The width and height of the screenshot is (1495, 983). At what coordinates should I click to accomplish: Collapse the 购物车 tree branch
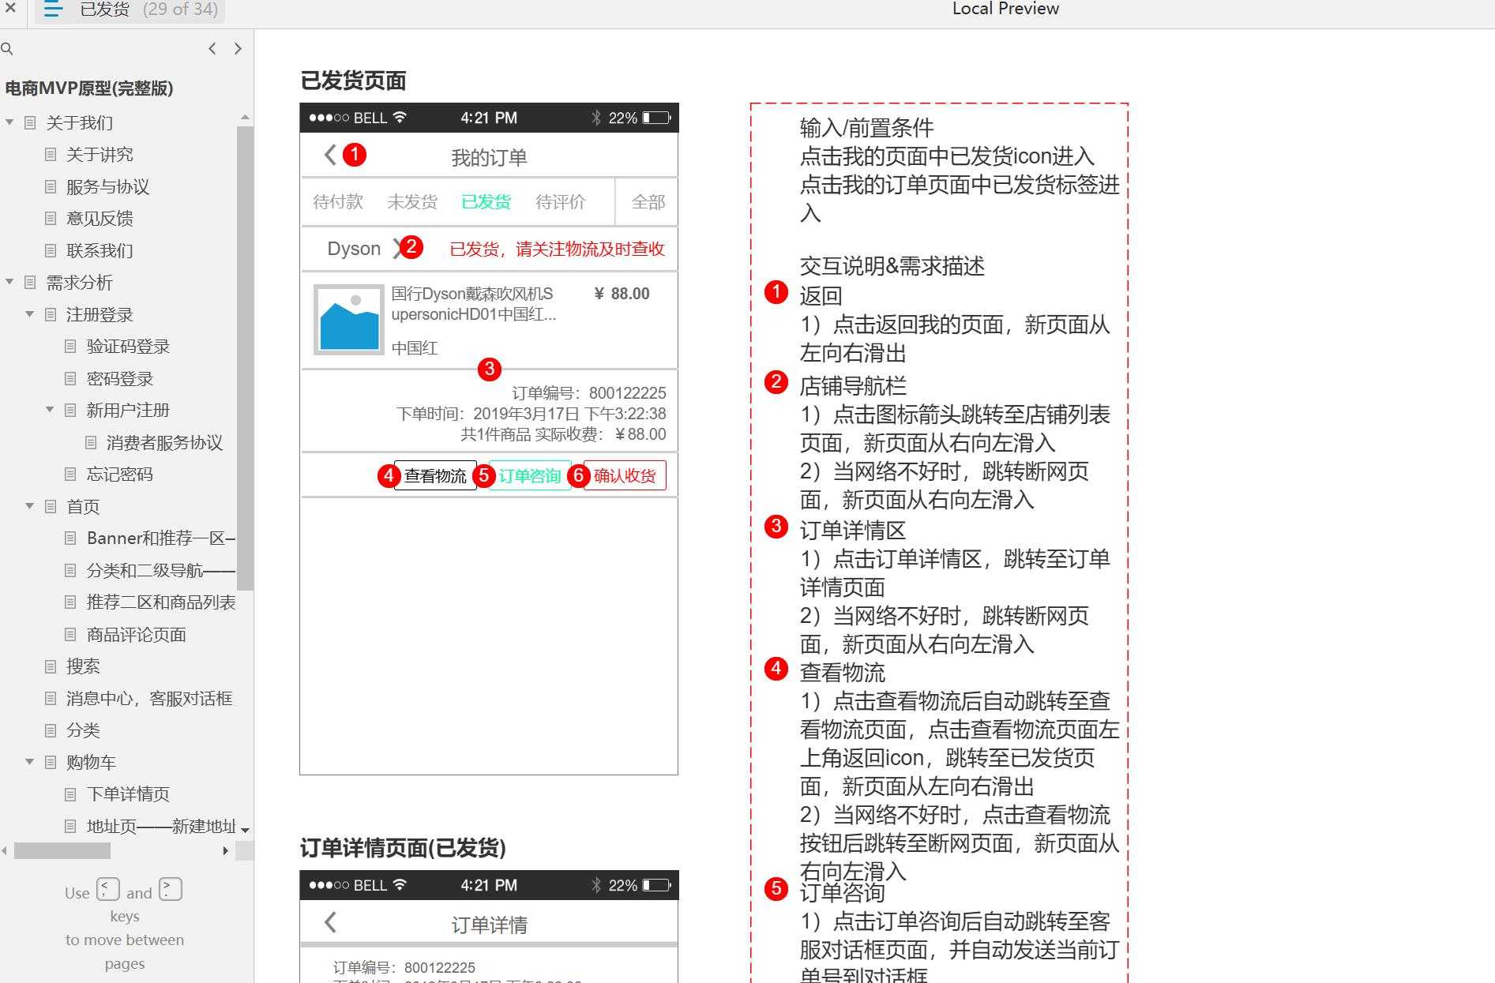29,762
